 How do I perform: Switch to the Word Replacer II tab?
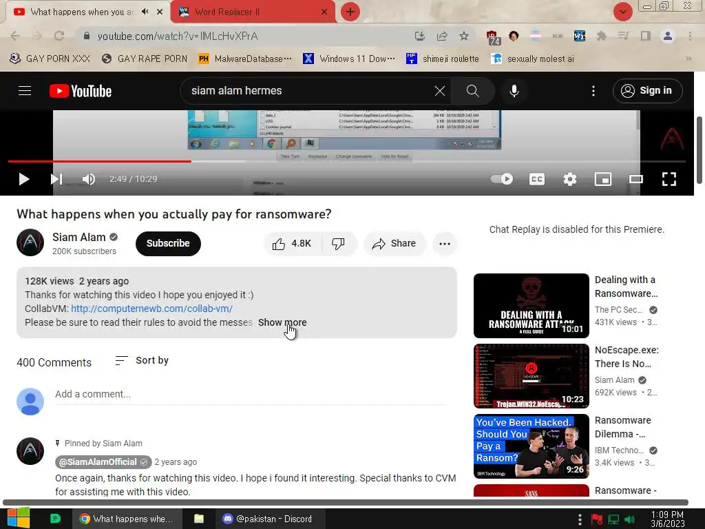[252, 12]
